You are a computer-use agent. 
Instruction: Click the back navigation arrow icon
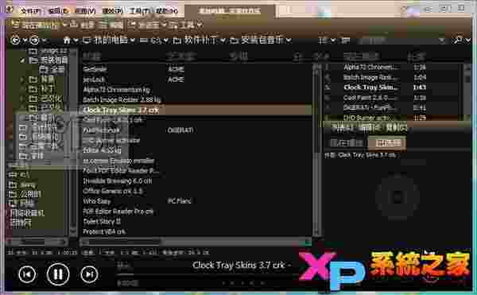click(x=15, y=40)
